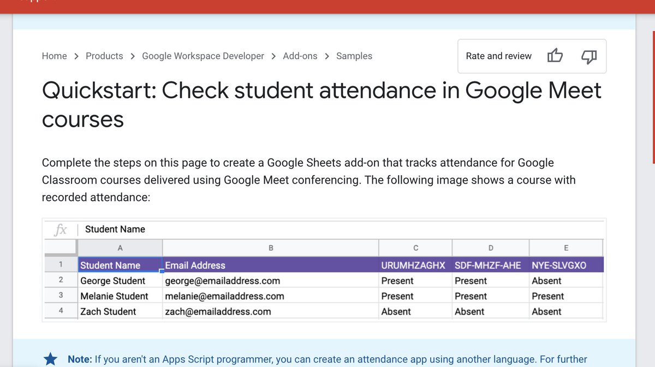Click the 'URUMHZAGHX' header cell
This screenshot has width=655, height=367.
coord(416,265)
